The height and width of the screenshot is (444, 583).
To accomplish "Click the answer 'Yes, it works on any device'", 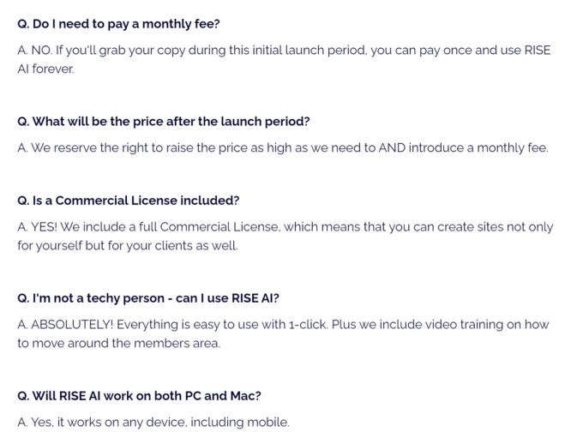I will point(153,423).
